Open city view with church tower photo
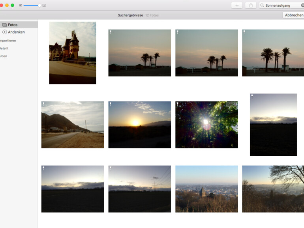This screenshot has height=228, width=304. pyautogui.click(x=206, y=189)
